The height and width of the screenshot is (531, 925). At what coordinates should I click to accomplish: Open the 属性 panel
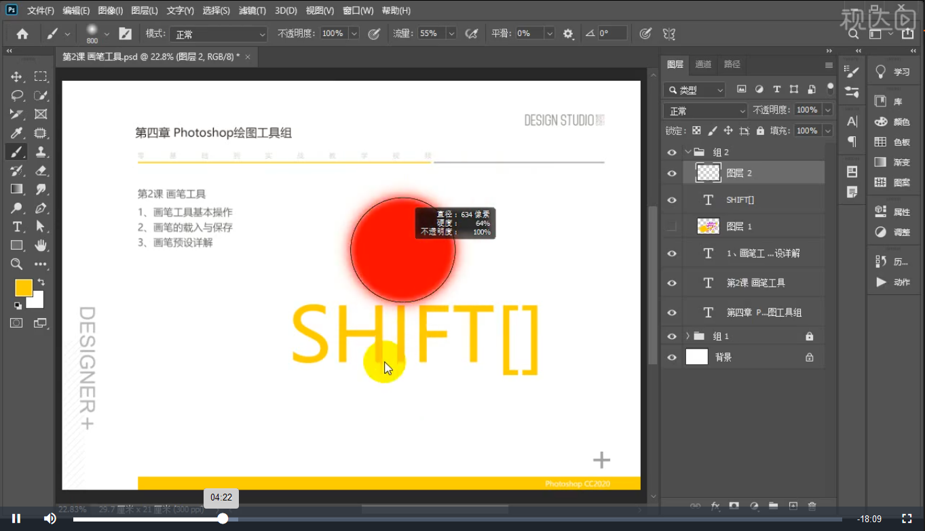[x=892, y=212]
